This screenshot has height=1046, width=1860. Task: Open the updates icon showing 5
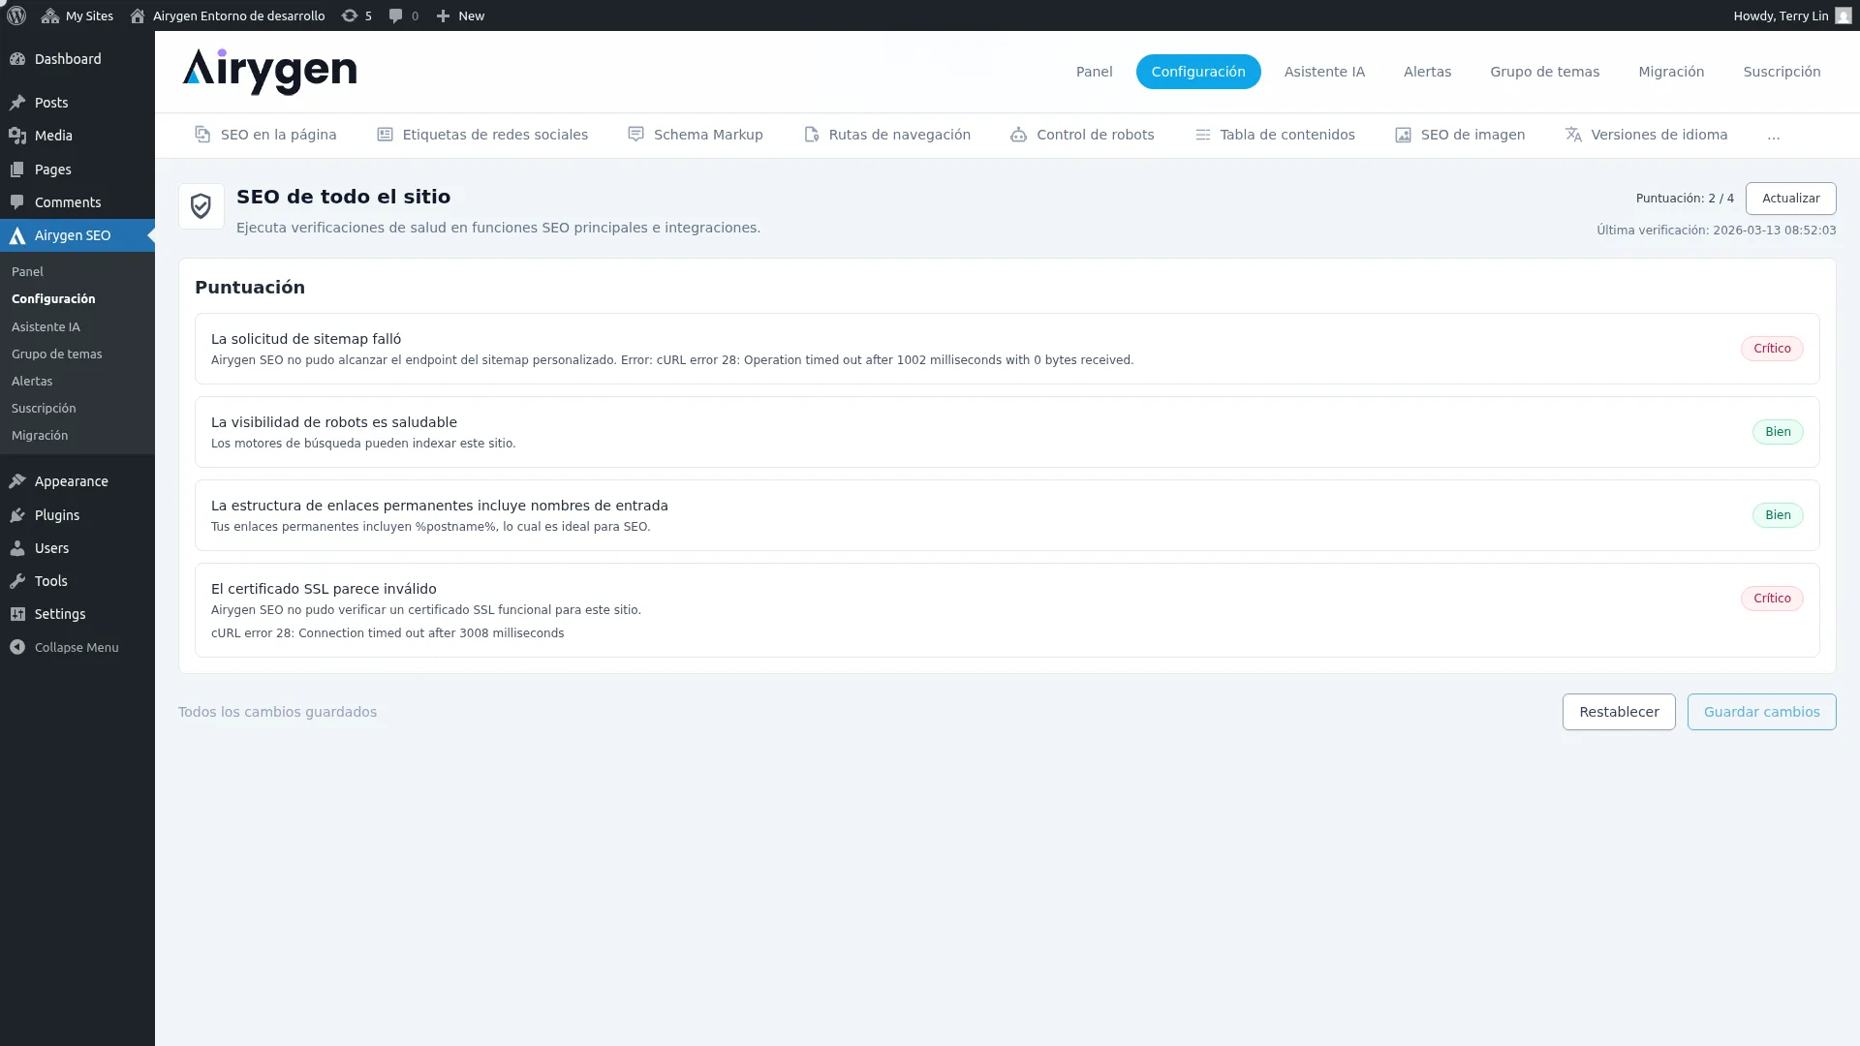click(350, 15)
